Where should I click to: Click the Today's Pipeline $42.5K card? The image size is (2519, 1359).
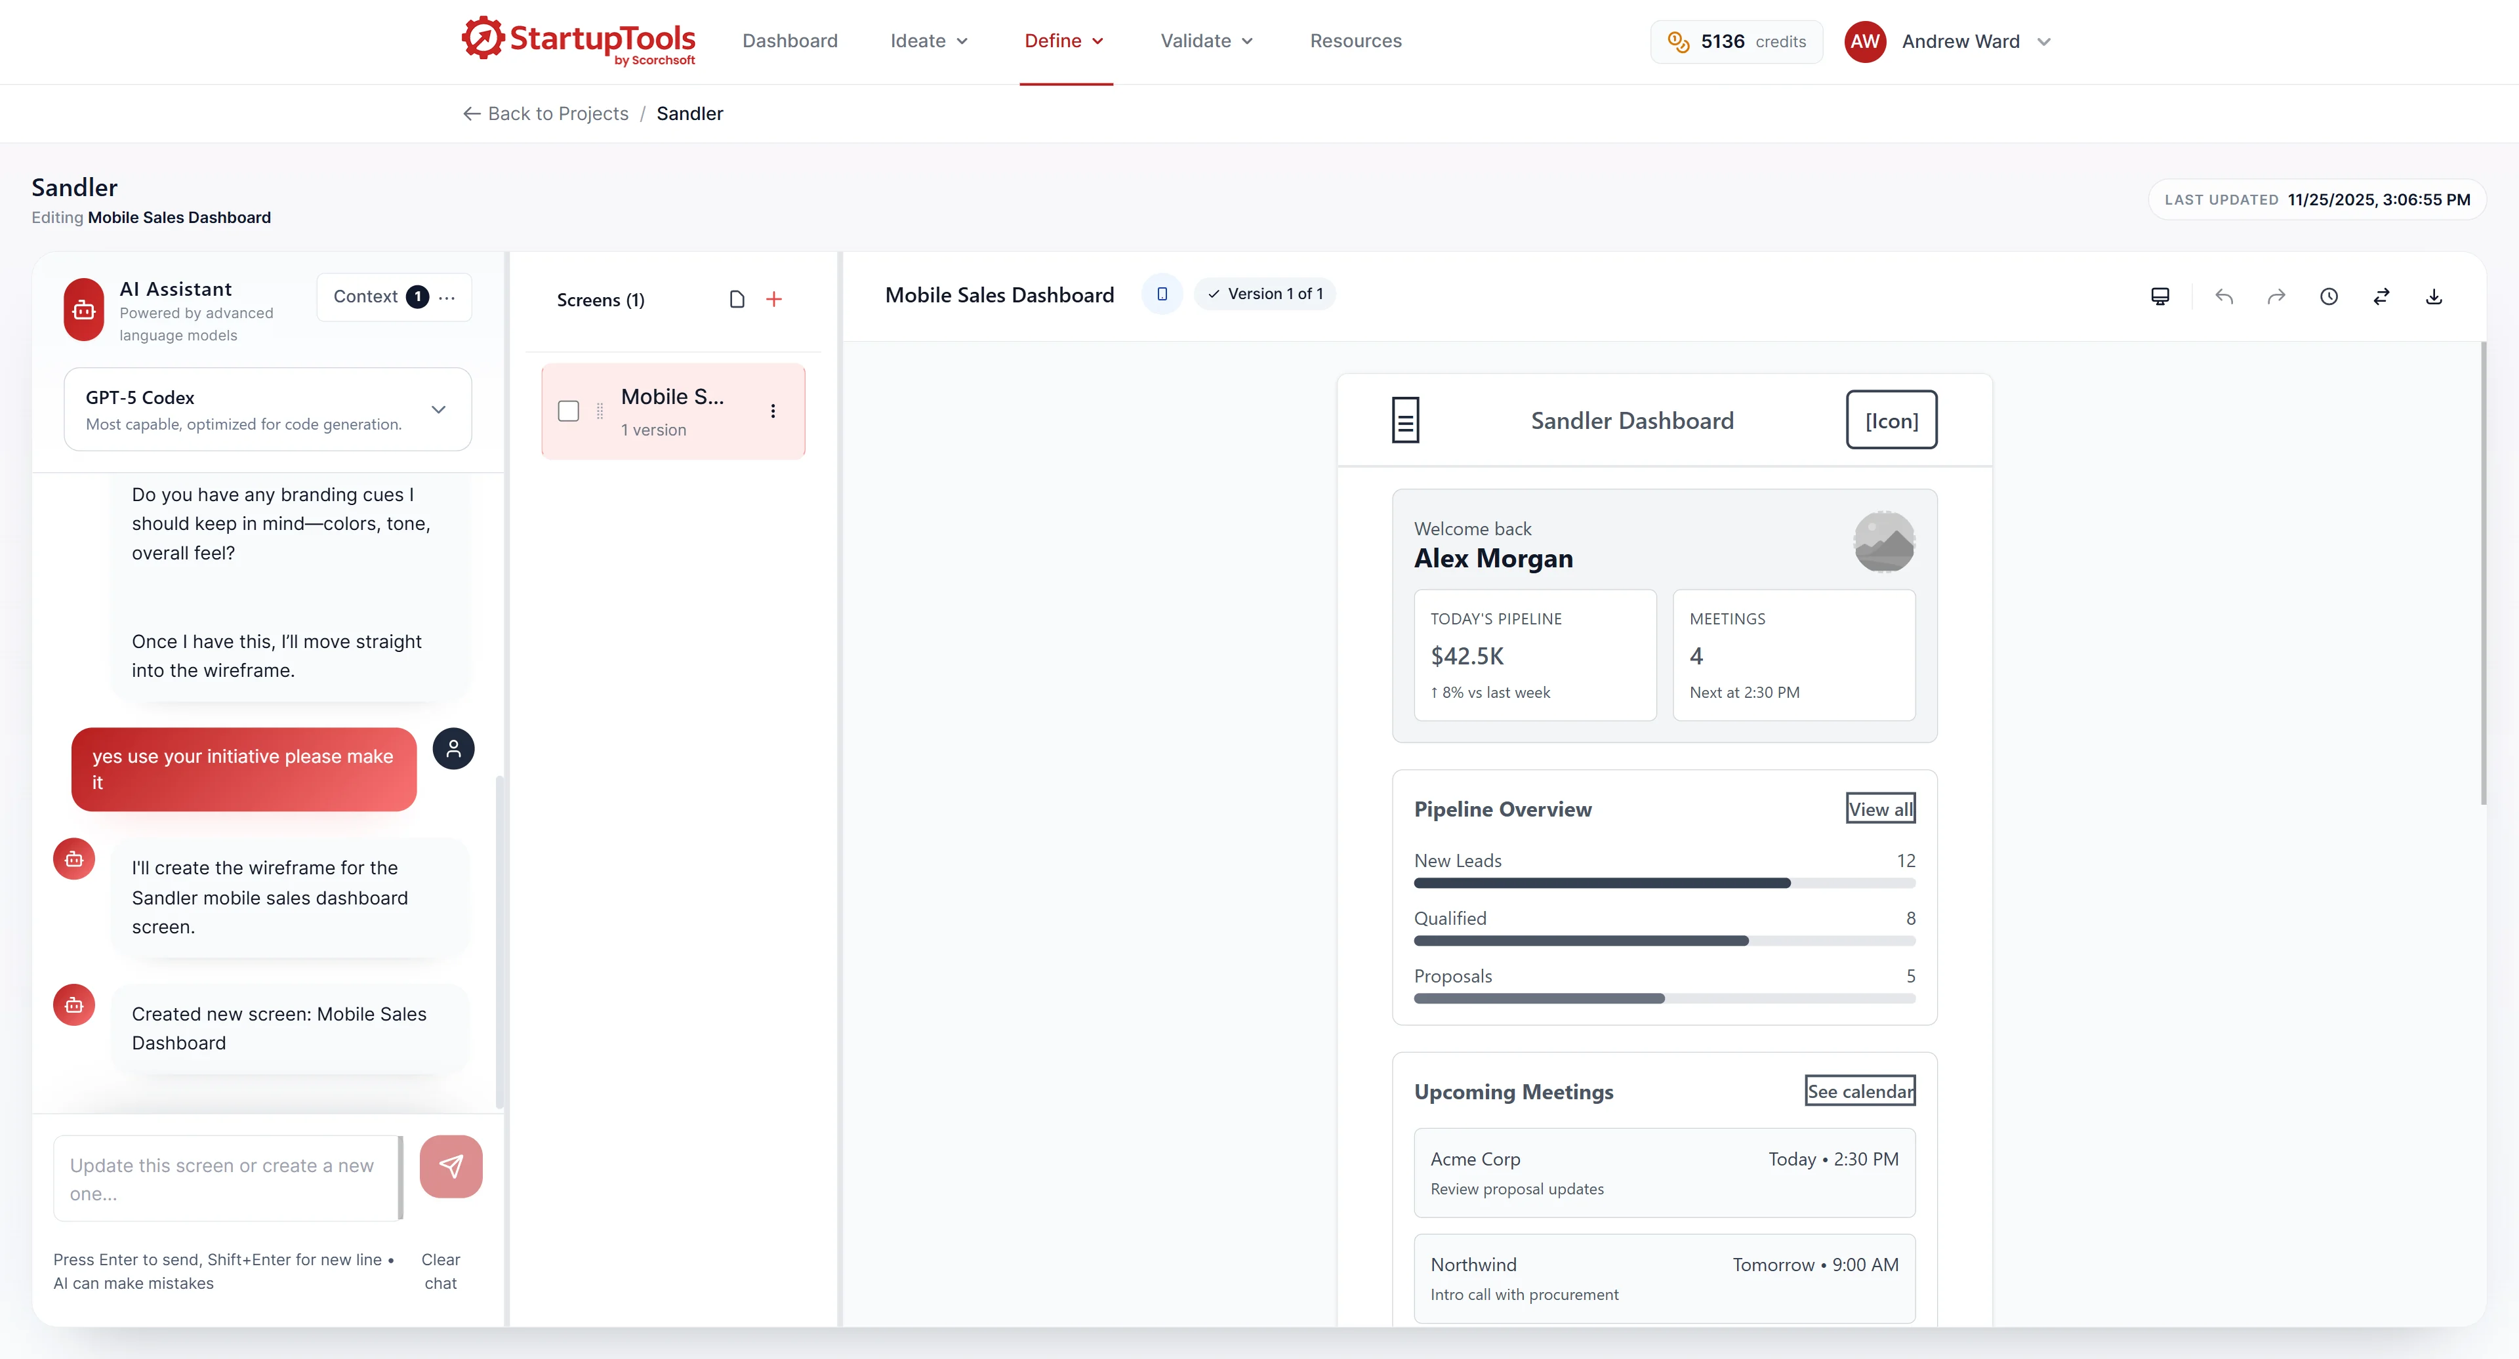[1534, 655]
